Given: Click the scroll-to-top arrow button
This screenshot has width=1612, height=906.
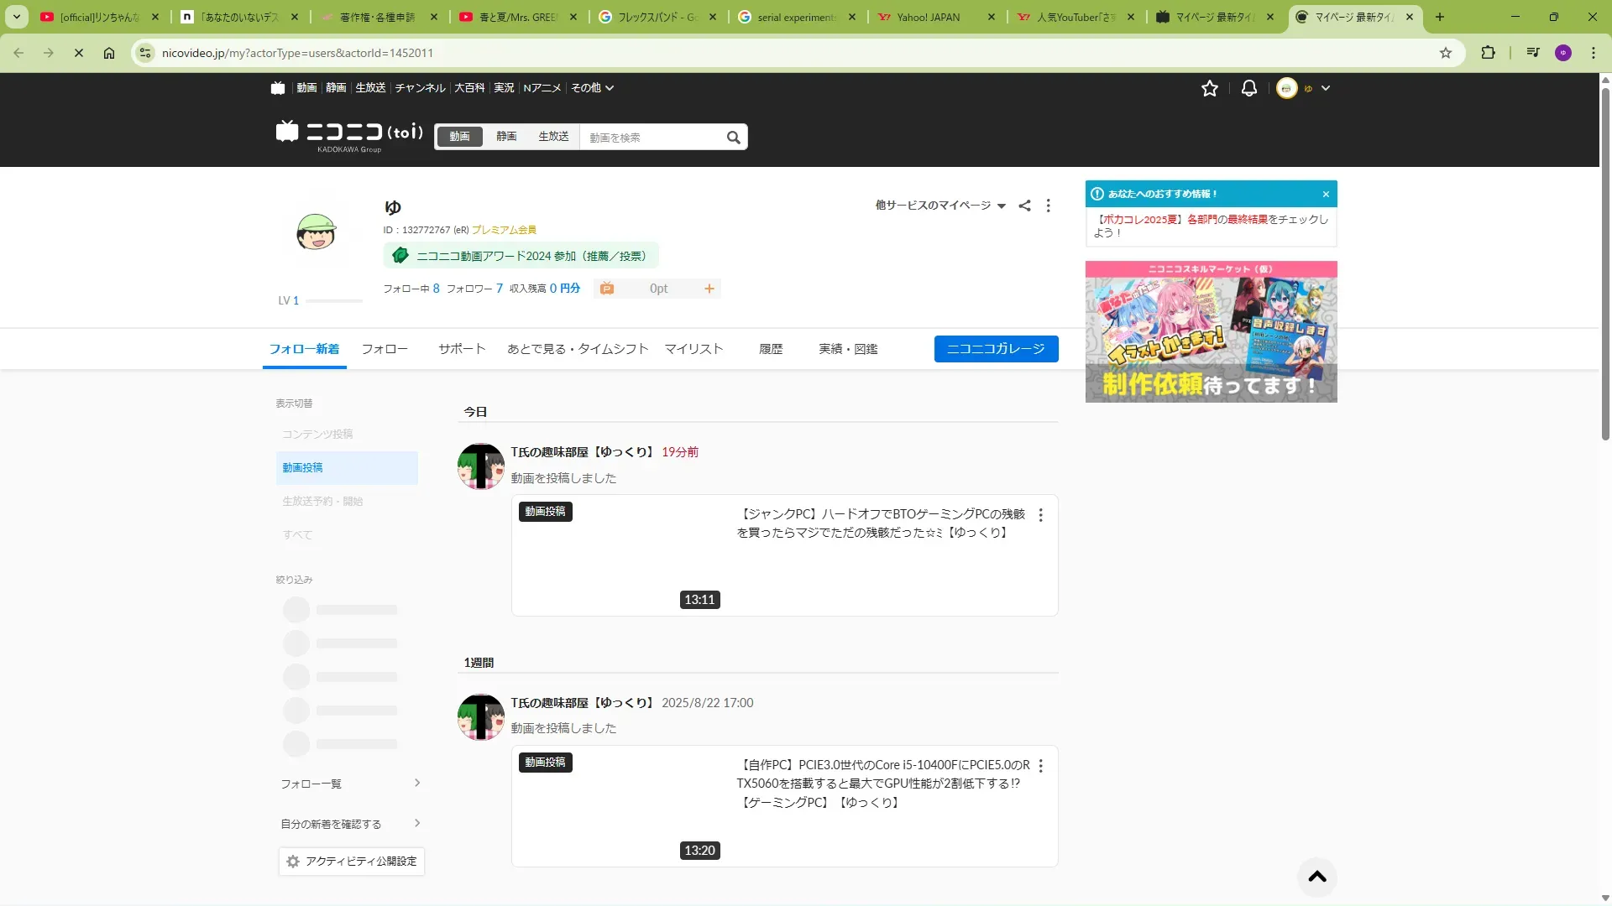Looking at the screenshot, I should click(x=1316, y=877).
